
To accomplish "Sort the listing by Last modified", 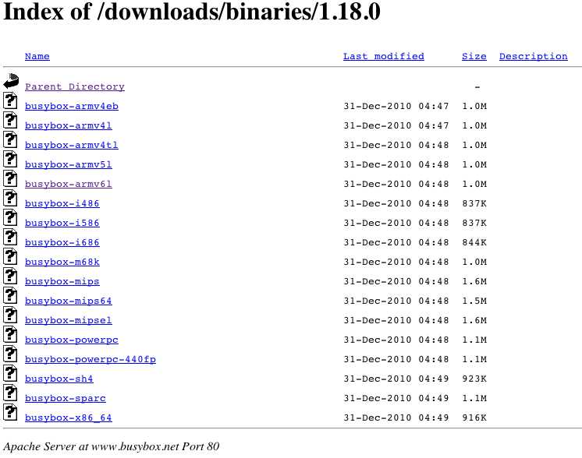I will pyautogui.click(x=383, y=56).
